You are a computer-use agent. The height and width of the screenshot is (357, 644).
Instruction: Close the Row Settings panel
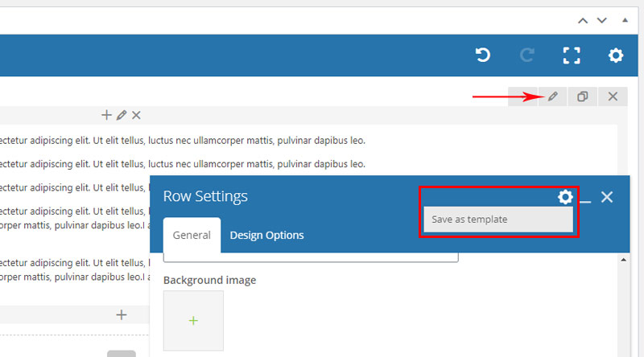coord(607,197)
